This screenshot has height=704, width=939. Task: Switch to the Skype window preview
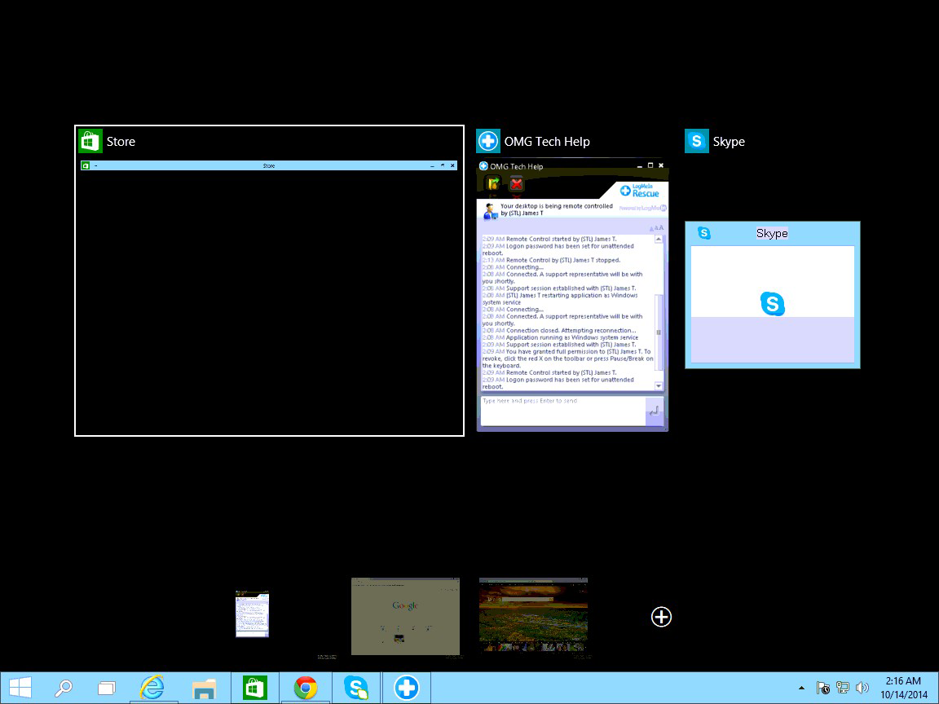(772, 295)
